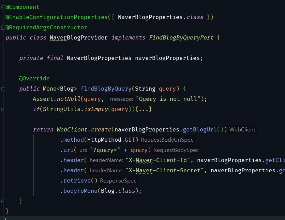Collapse the annotations fold at @Component
Screen dimensions: 285x220
(x=3, y=7)
